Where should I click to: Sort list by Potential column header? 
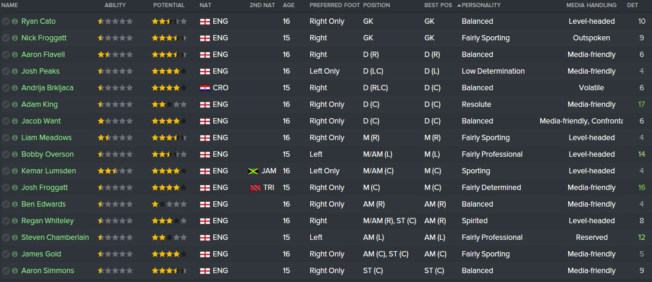[x=169, y=5]
